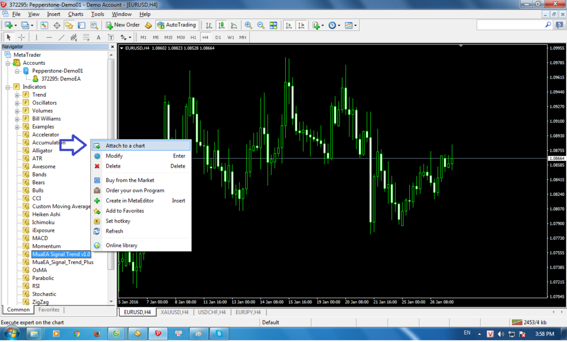567x342 pixels.
Task: Select the Cursor arrow tool
Action: click(x=9, y=37)
